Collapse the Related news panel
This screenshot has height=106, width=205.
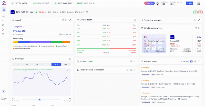tap(195, 61)
